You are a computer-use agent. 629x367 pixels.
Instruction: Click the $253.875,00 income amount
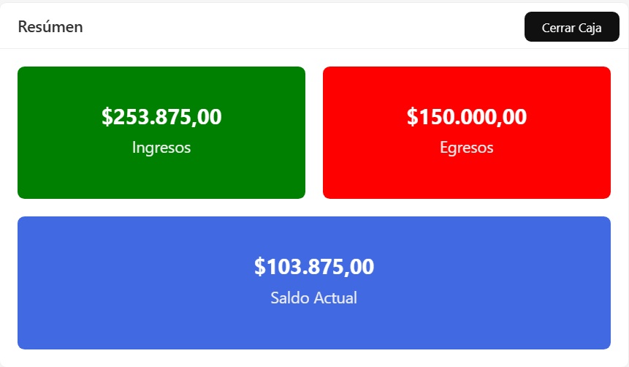tap(161, 117)
